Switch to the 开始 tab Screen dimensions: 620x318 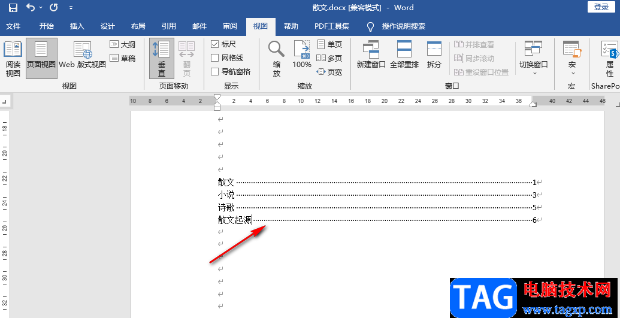tap(46, 26)
